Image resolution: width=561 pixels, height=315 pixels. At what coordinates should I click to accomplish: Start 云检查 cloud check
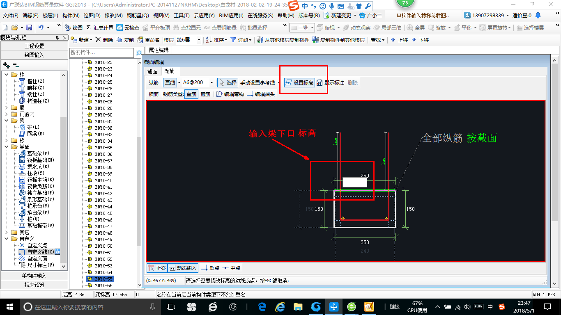coord(128,27)
